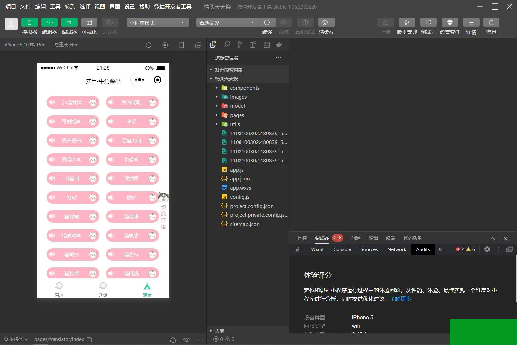Toggle the Editor panel button

(50, 22)
